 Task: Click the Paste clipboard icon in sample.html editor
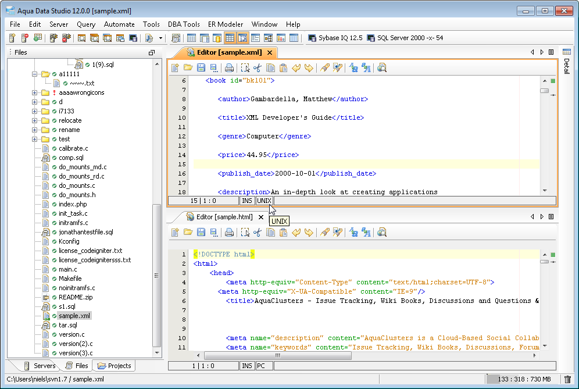[283, 233]
